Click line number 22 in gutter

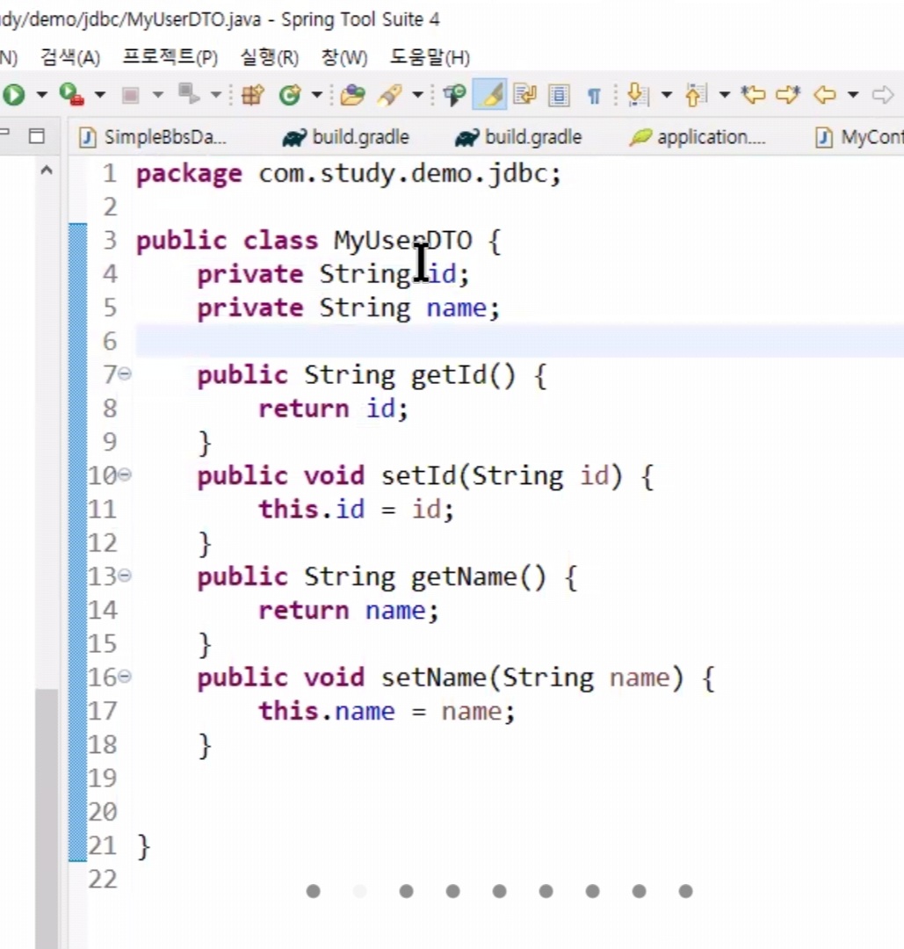coord(102,879)
